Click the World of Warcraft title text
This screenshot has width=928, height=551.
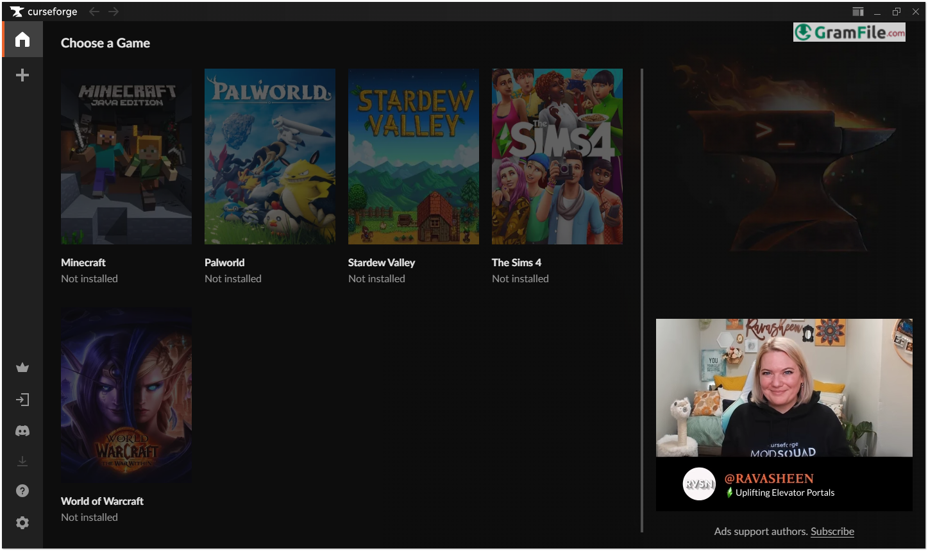(x=102, y=501)
